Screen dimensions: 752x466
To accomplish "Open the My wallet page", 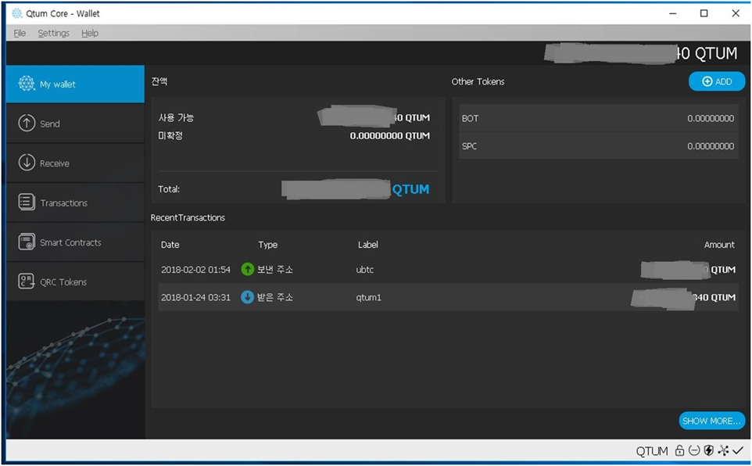I will coord(75,84).
